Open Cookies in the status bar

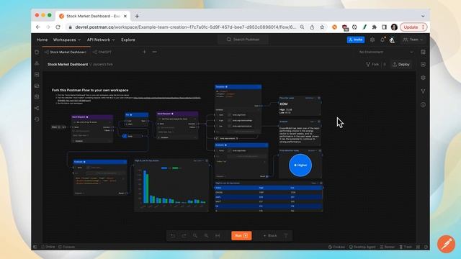point(336,247)
